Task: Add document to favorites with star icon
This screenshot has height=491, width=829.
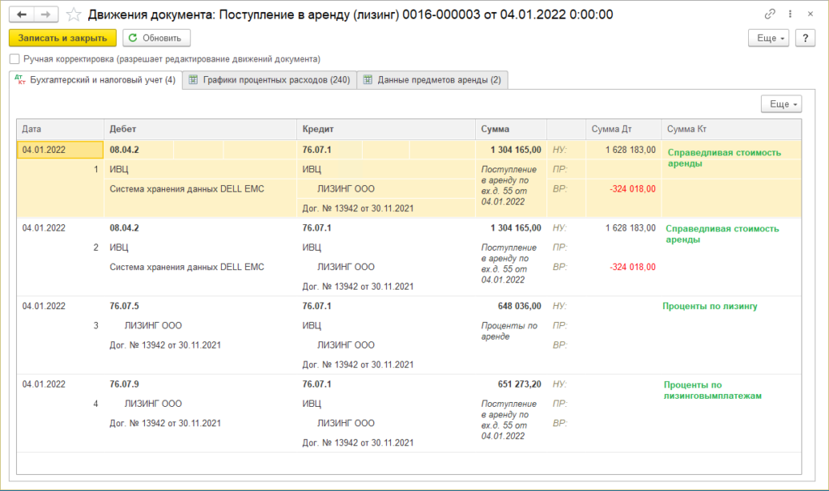Action: (x=74, y=15)
